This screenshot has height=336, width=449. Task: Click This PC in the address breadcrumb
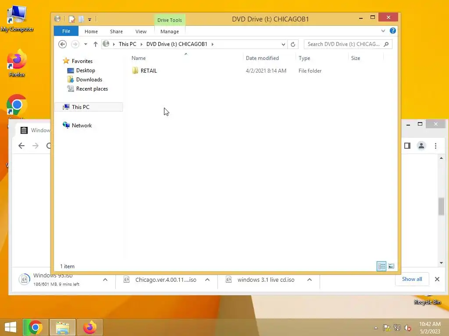click(x=128, y=44)
